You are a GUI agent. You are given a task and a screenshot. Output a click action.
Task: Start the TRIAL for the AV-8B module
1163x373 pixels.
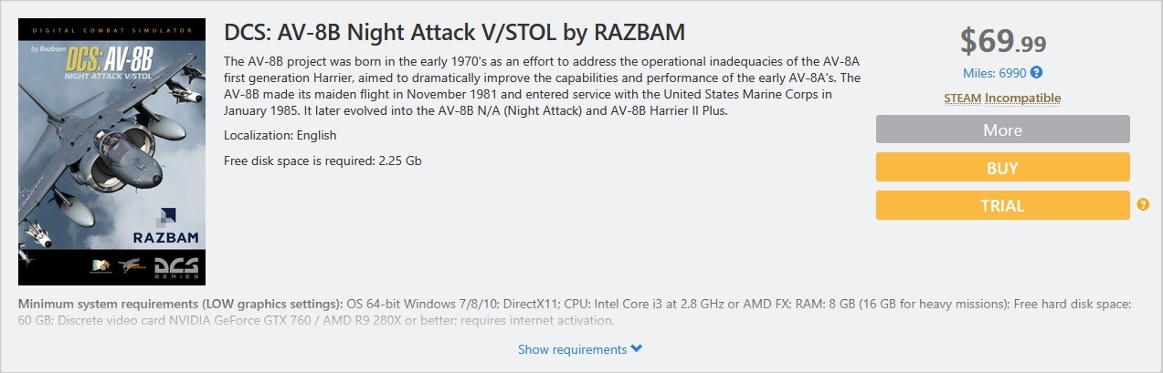click(x=1002, y=205)
